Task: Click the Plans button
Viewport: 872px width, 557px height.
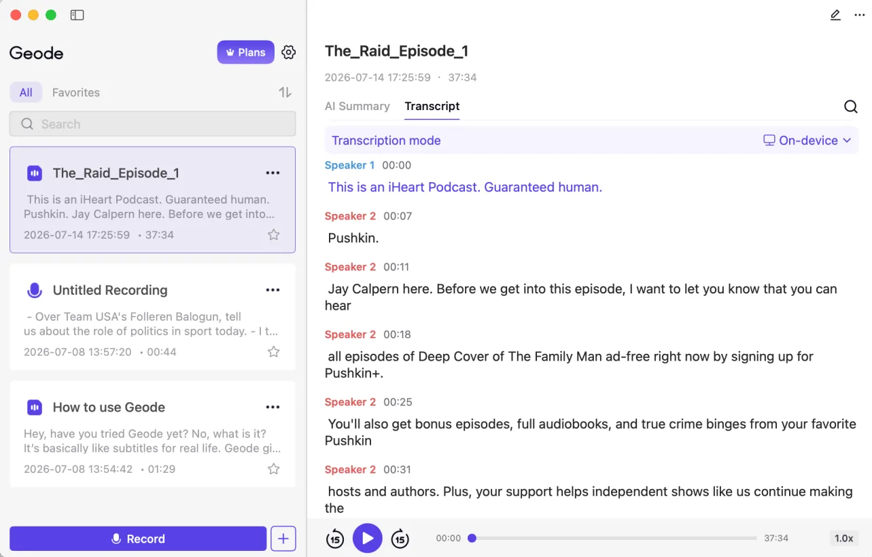Action: coord(246,52)
